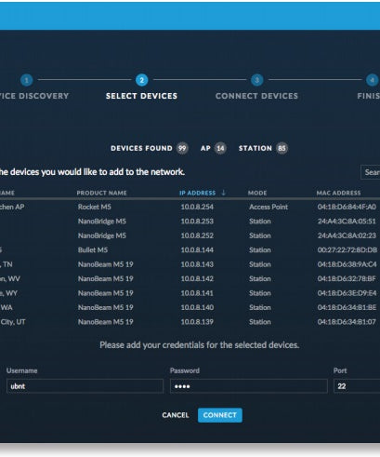Screen dimensions: 380x457
Task: Click step 1 Device Discovery circle
Action: [26, 80]
